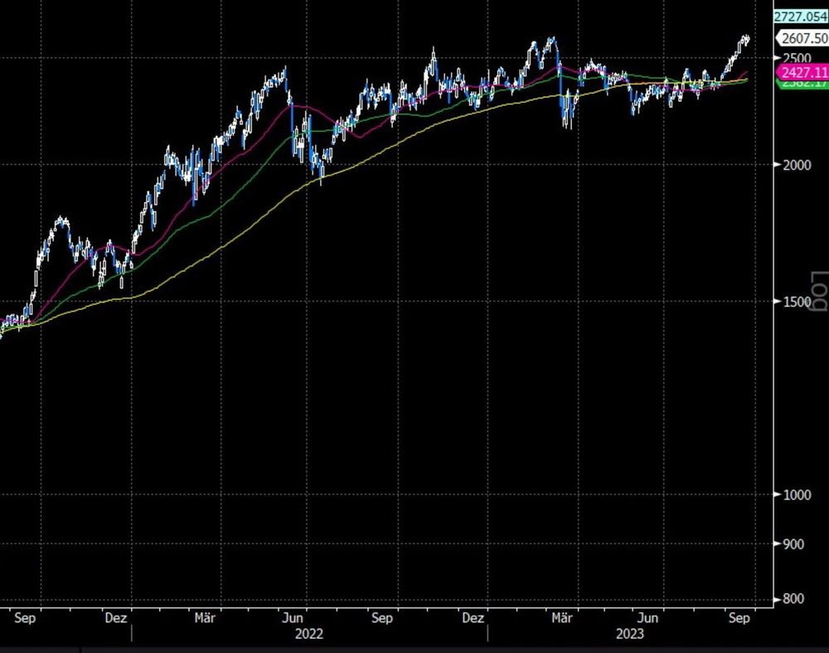This screenshot has width=829, height=653.
Task: Click the cyan 2727.054 value tag
Action: [800, 17]
